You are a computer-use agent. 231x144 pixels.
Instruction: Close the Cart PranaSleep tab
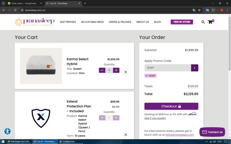pos(79,3)
